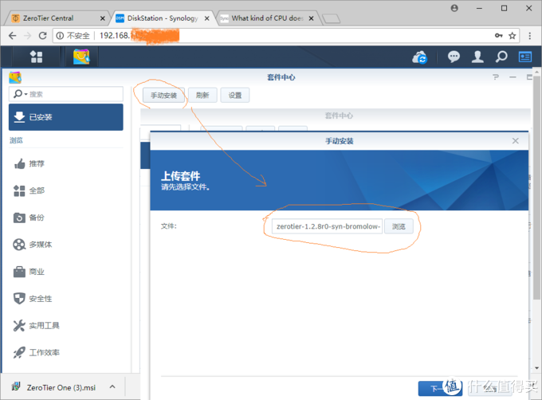Click the package file path field
The width and height of the screenshot is (542, 400).
point(327,226)
